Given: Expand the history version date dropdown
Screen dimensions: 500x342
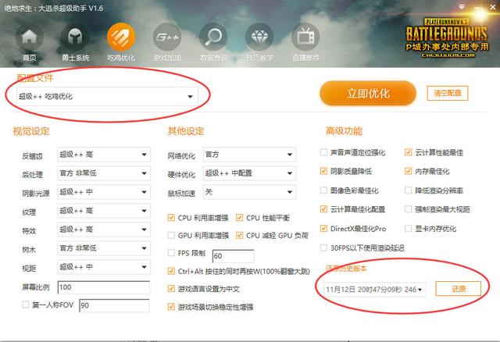Looking at the screenshot, I should 375,290.
